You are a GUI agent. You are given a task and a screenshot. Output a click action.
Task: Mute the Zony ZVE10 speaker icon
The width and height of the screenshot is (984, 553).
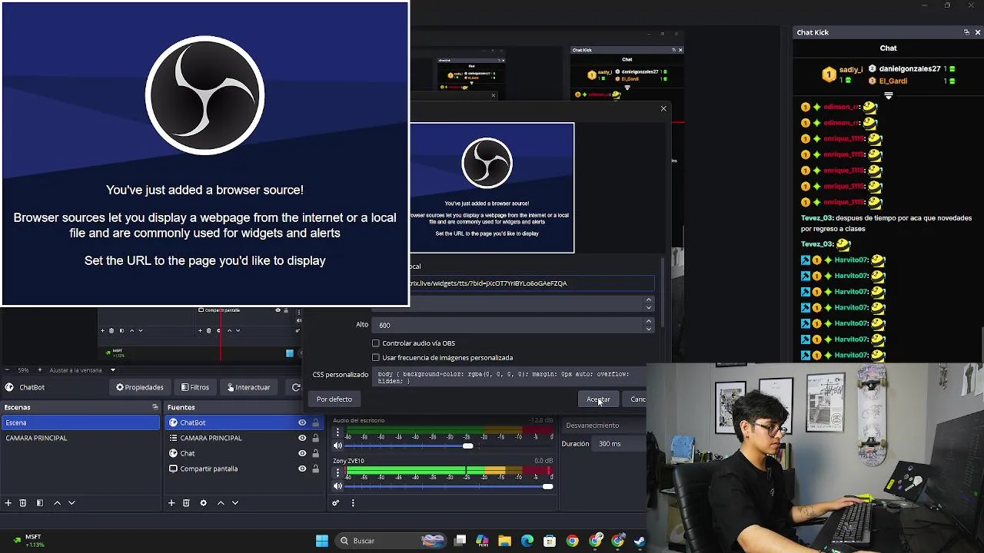[337, 486]
